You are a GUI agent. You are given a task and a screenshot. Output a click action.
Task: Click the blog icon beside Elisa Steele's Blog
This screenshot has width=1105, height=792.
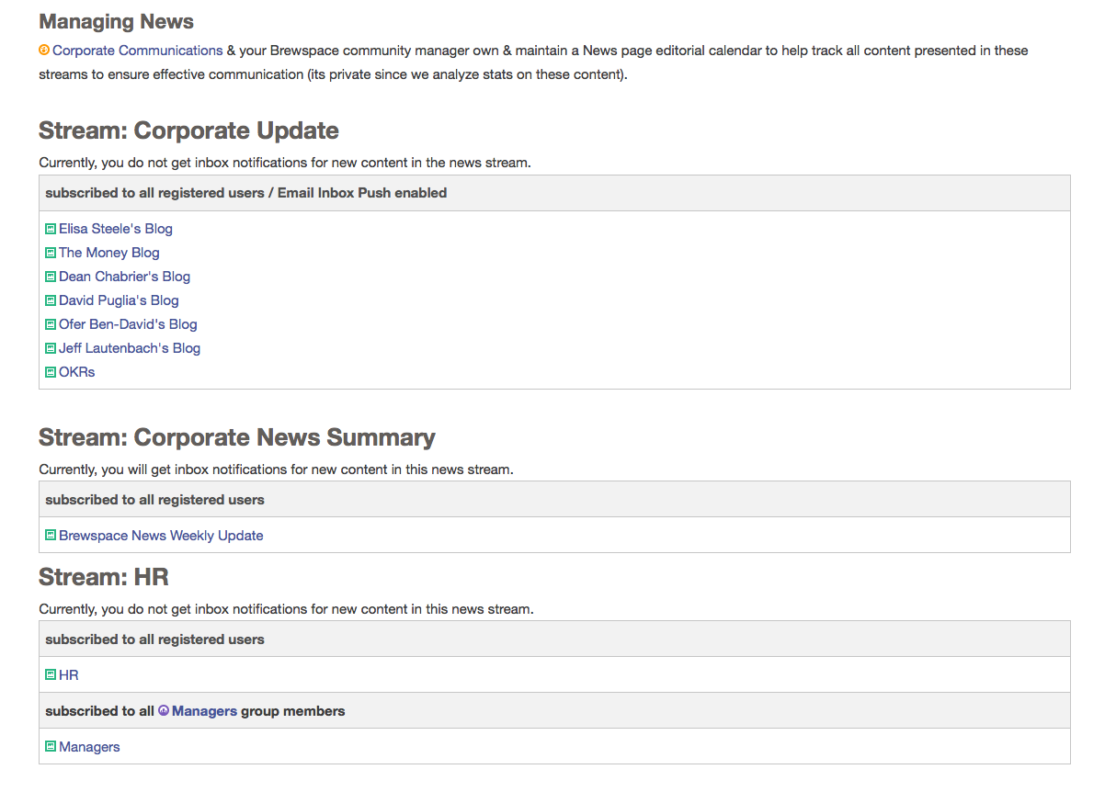(51, 229)
